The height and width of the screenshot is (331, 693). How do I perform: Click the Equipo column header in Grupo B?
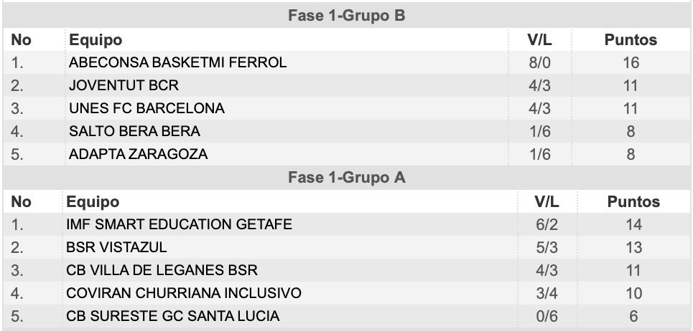(96, 39)
